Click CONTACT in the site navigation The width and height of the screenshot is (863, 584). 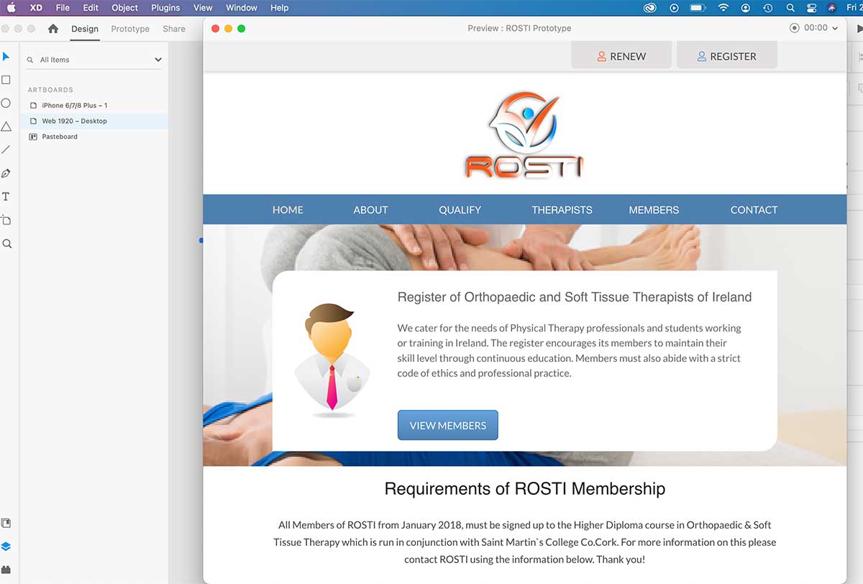754,210
